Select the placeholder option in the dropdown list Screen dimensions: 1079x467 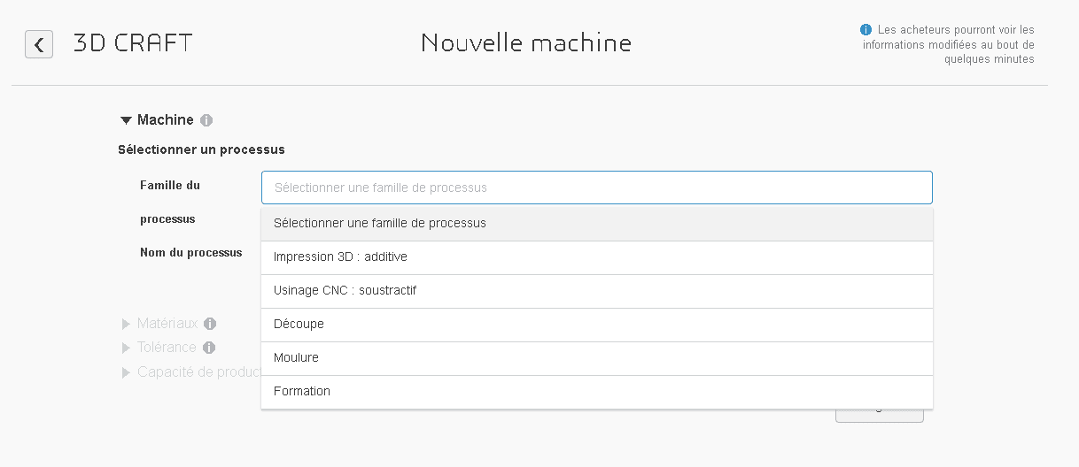pos(596,224)
